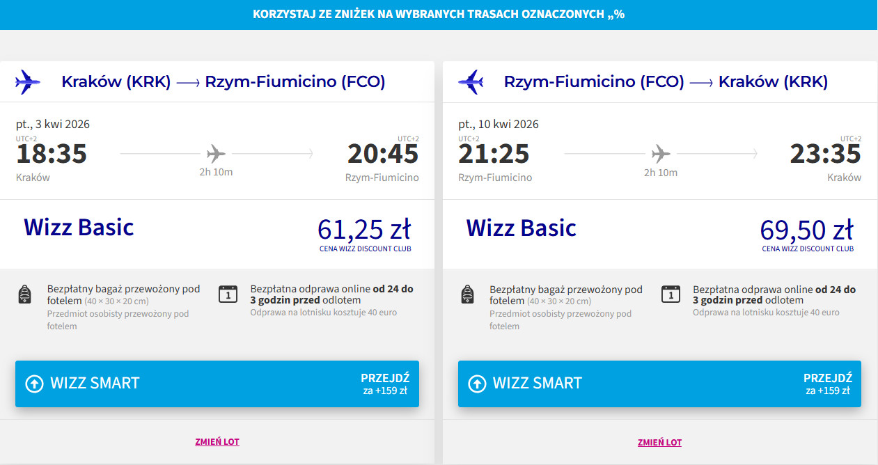Click the calendar check-in icon in outbound card

(x=228, y=294)
